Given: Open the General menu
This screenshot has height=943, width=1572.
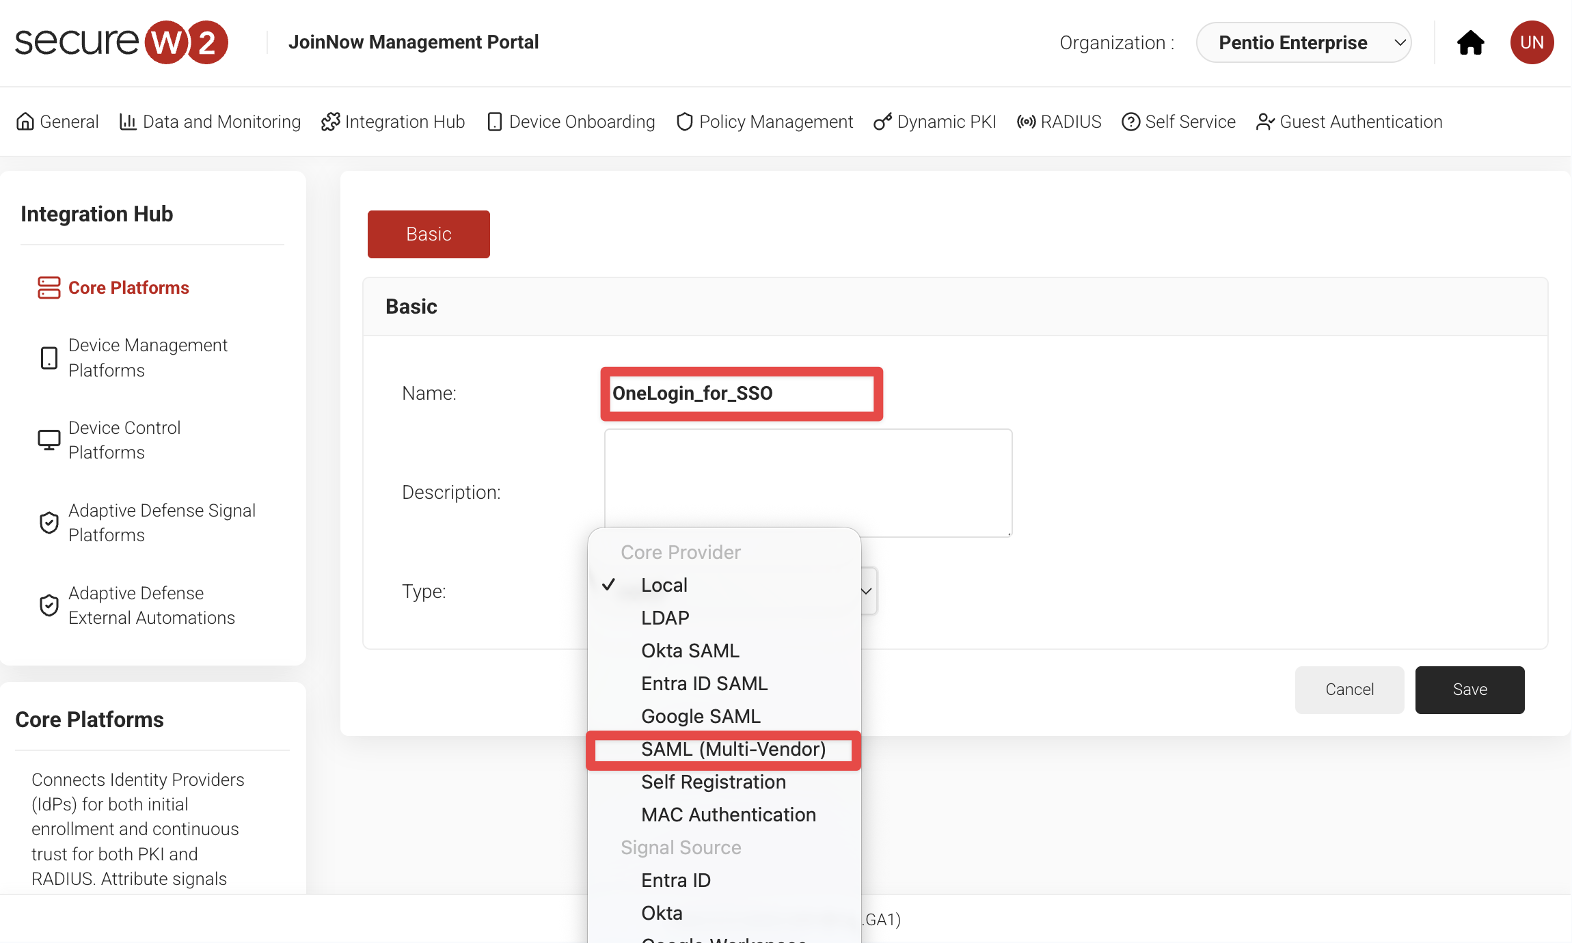Looking at the screenshot, I should click(57, 122).
